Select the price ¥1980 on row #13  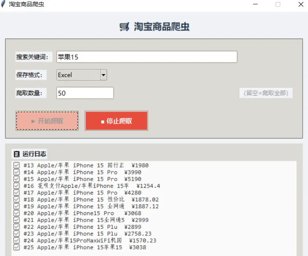coord(140,165)
